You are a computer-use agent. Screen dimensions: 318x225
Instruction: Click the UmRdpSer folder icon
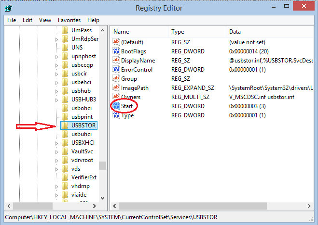tap(65, 39)
